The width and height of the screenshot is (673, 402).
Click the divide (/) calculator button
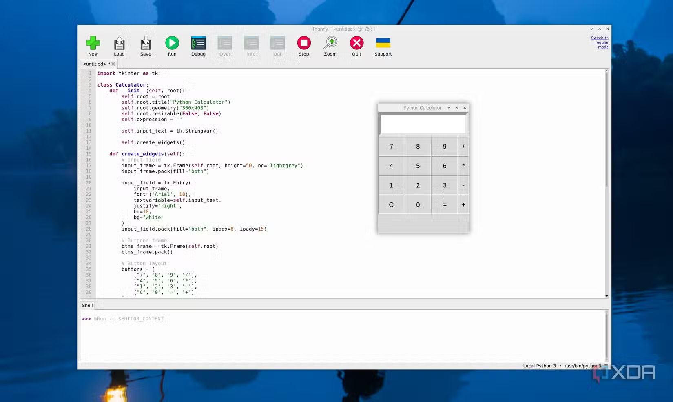[x=463, y=147]
